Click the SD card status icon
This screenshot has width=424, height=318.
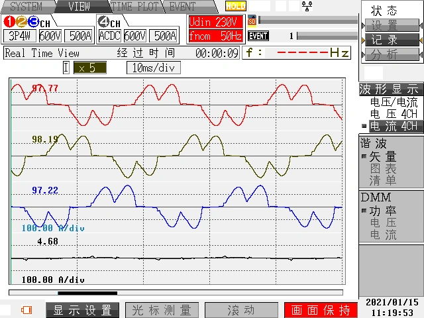tap(252, 21)
